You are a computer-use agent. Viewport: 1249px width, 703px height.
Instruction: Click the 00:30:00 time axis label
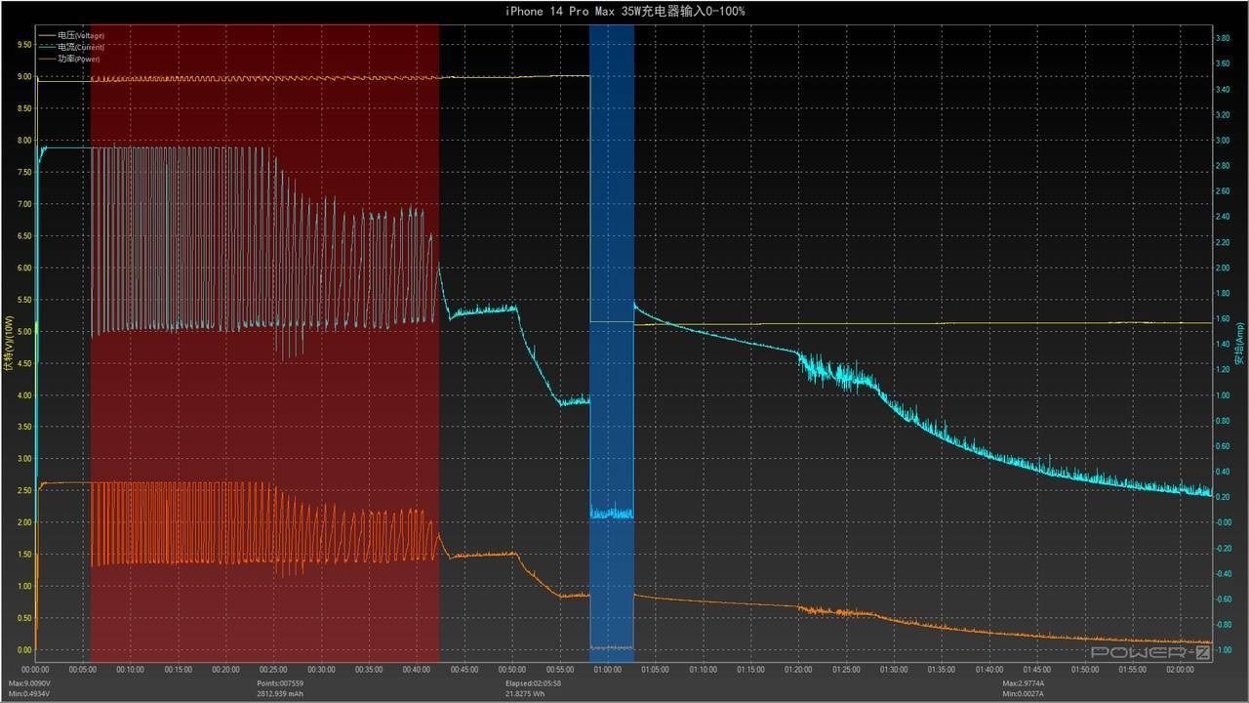coord(321,670)
